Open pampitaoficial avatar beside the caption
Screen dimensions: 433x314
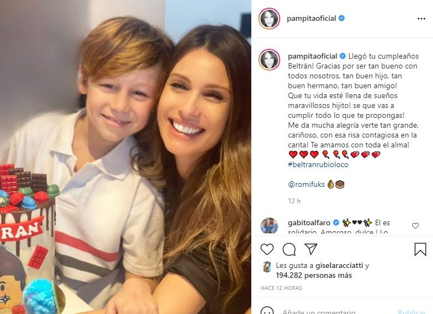(x=269, y=60)
